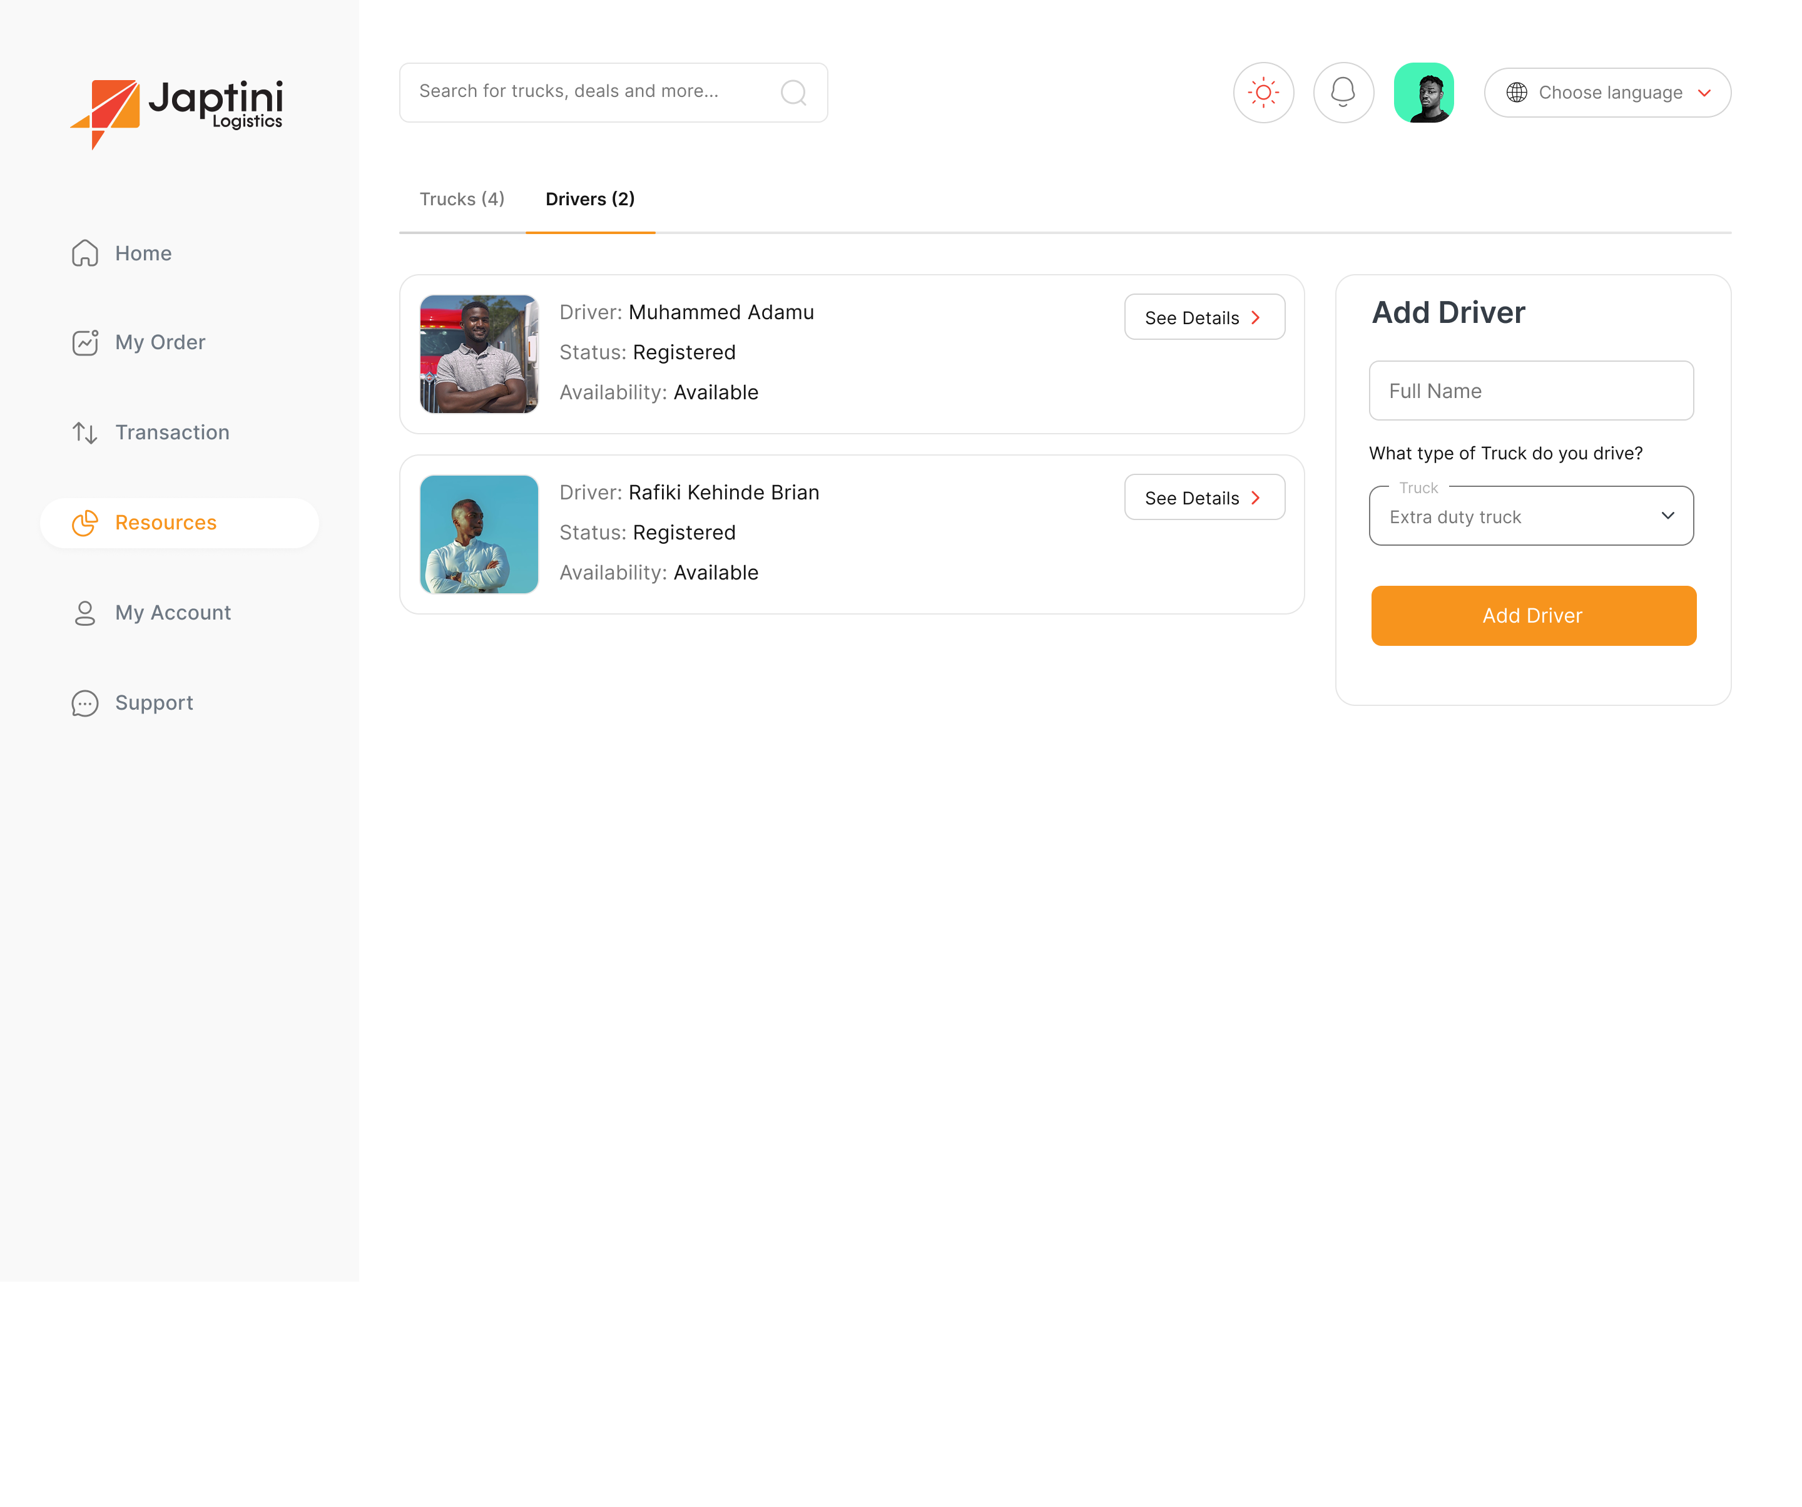Select Resources in sidebar
1802x1507 pixels.
pyautogui.click(x=180, y=523)
